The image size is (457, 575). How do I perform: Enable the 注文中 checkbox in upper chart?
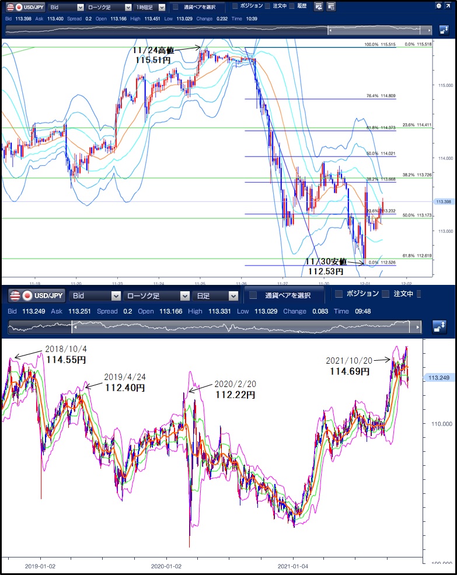[267, 5]
